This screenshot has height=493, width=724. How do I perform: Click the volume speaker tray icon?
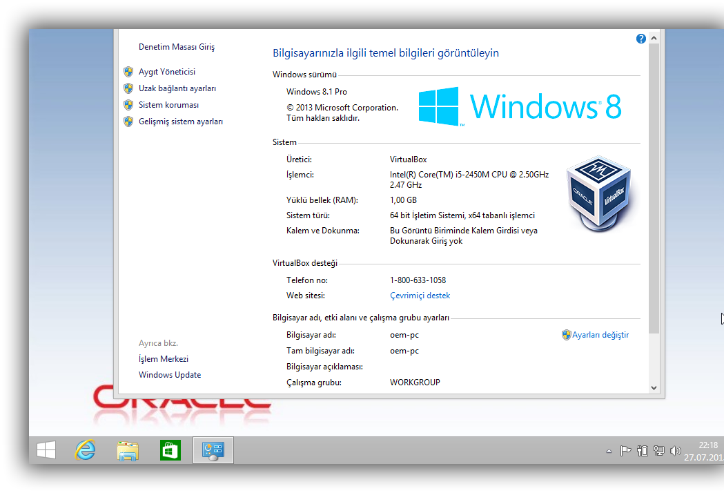[x=676, y=450]
